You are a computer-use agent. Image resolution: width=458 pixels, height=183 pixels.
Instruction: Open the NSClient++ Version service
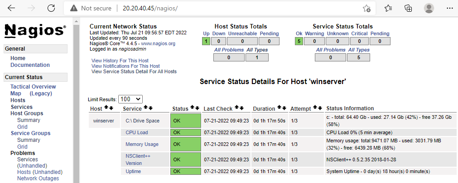(138, 160)
